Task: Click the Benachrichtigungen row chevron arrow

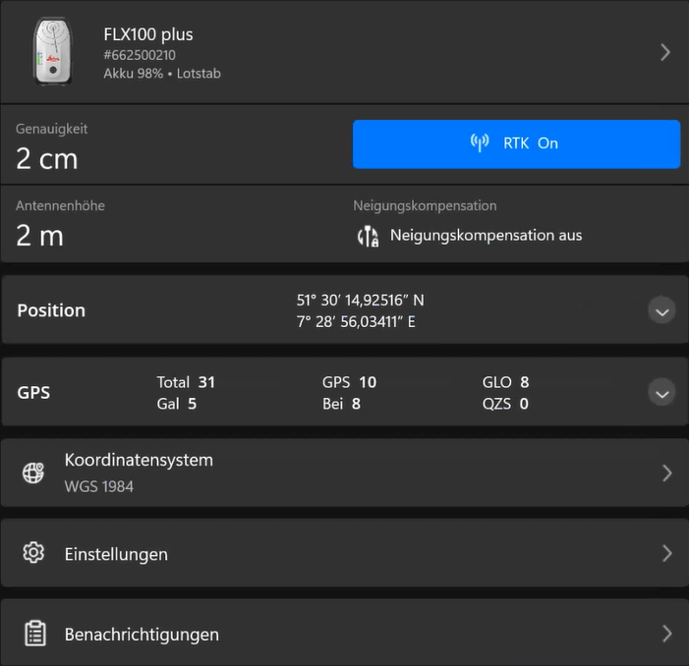Action: pos(666,634)
